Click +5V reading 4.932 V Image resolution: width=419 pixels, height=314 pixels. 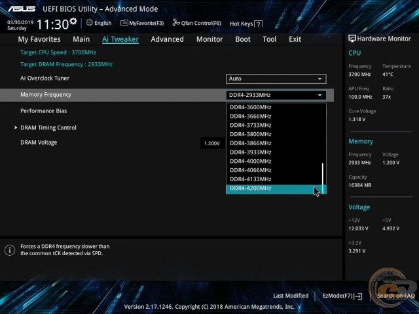pos(391,228)
